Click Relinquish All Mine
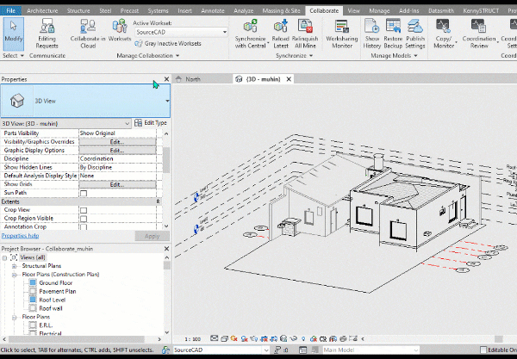517x359 pixels. pyautogui.click(x=305, y=34)
